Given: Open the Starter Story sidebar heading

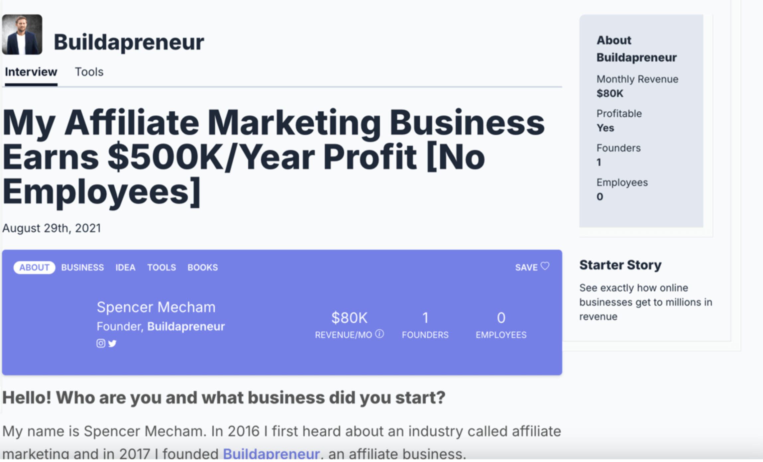Looking at the screenshot, I should (x=620, y=265).
